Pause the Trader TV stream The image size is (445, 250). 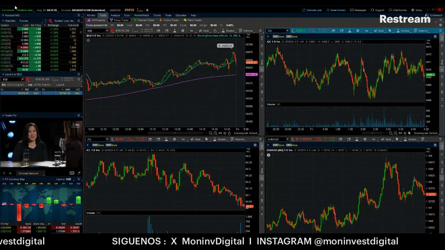click(x=4, y=173)
